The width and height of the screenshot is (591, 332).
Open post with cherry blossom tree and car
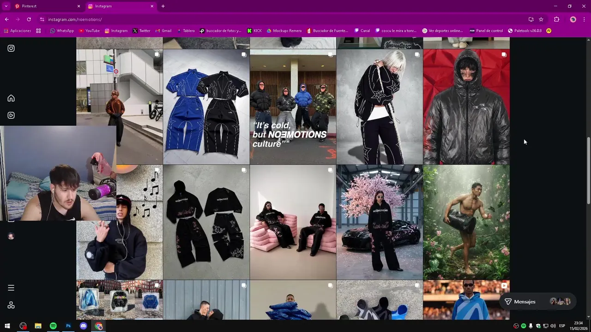point(380,222)
